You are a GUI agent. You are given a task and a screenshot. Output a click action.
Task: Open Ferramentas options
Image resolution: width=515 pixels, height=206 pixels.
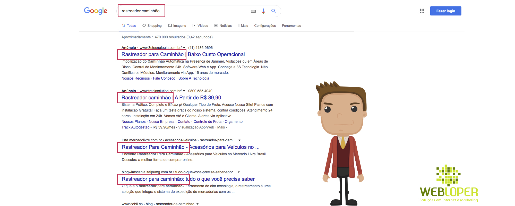click(291, 26)
